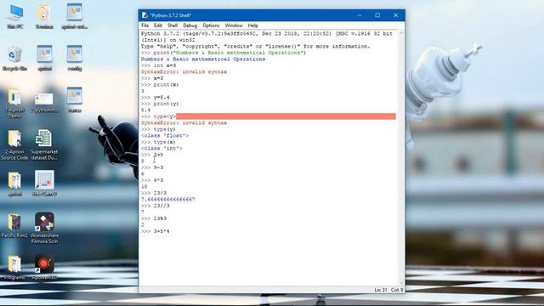Select the 2-Apriori Source Code folder
The width and height of the screenshot is (544, 306).
point(14,144)
